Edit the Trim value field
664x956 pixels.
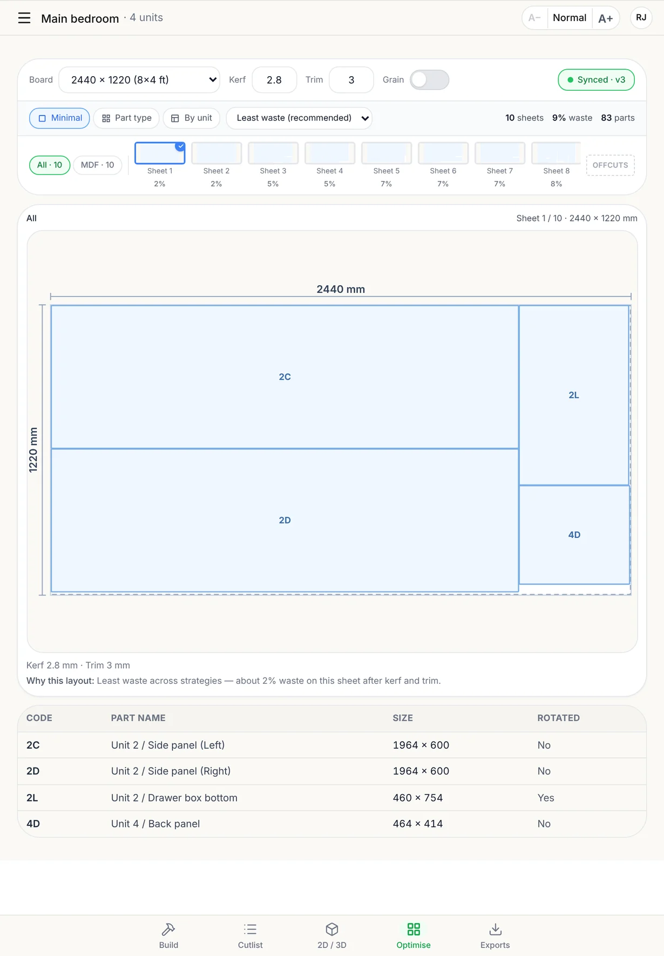pos(351,80)
